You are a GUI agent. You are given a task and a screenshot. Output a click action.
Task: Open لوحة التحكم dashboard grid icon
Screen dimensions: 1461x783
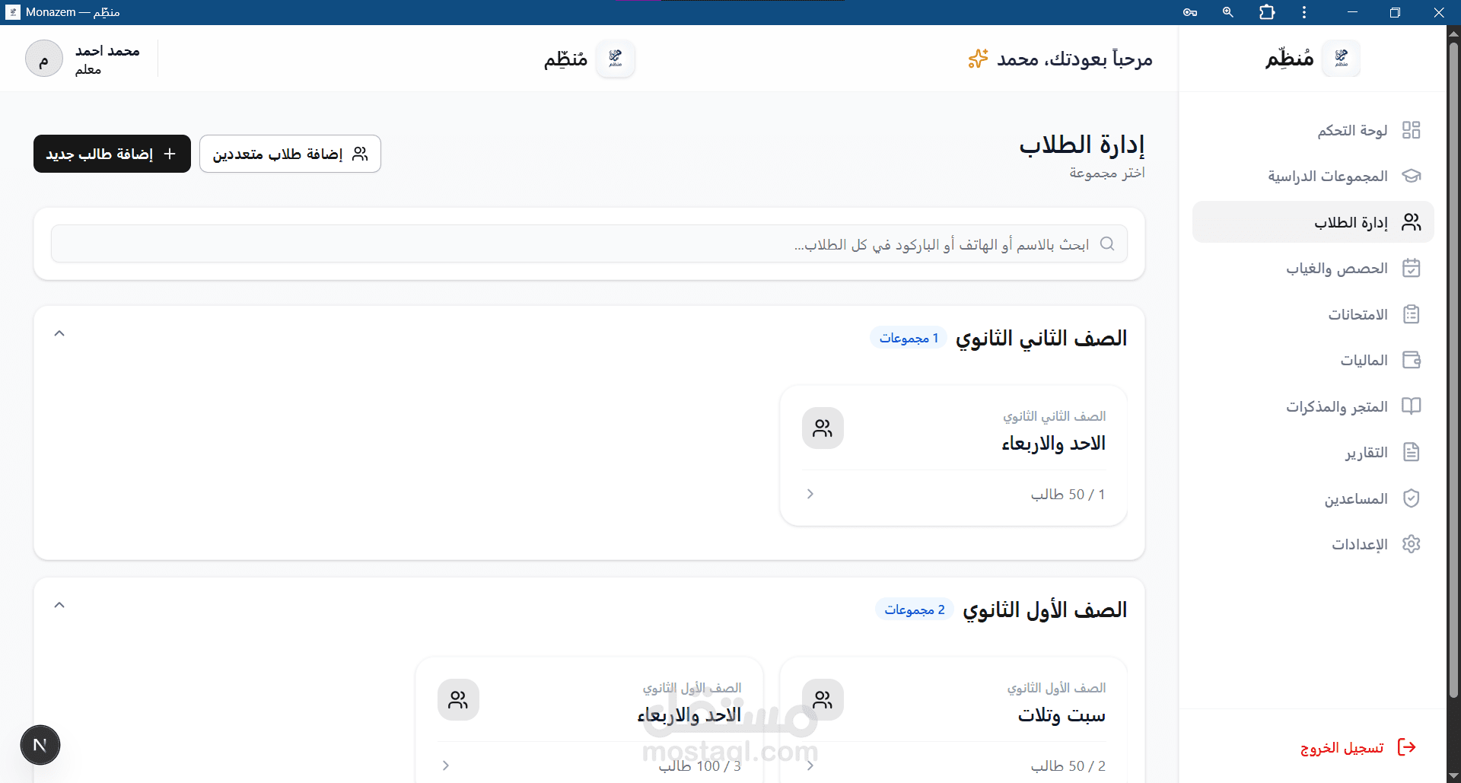pyautogui.click(x=1411, y=130)
